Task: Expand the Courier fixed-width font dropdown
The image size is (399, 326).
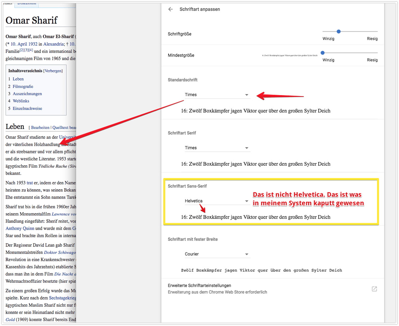Action: coord(217,254)
